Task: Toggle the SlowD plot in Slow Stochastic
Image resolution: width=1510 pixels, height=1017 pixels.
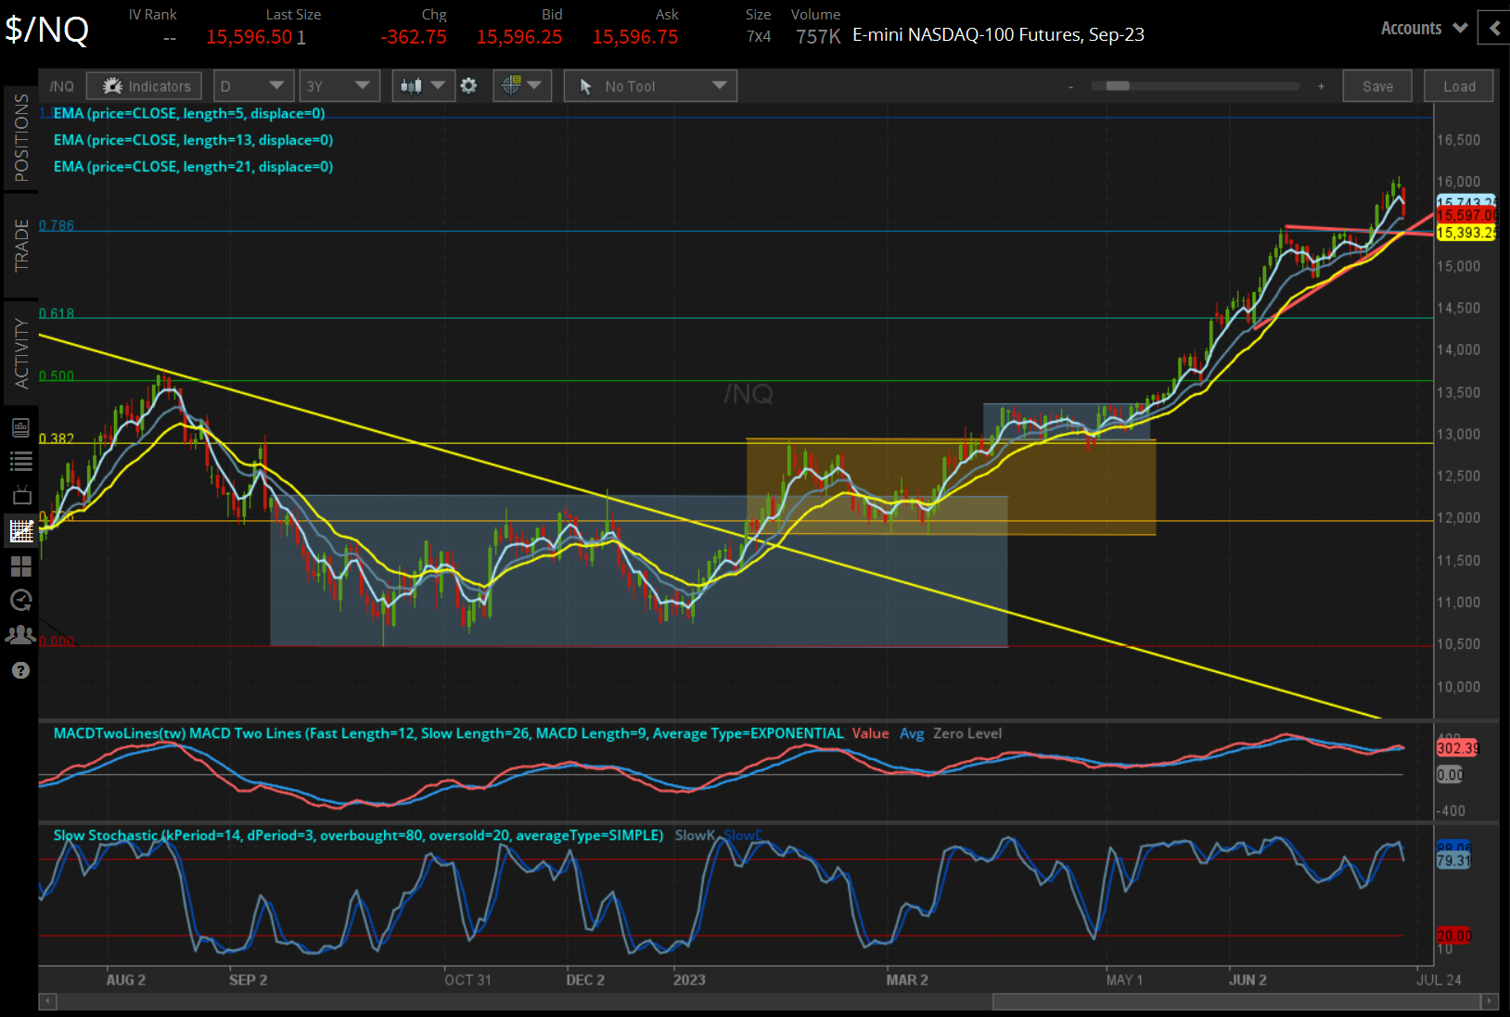Action: click(x=742, y=835)
